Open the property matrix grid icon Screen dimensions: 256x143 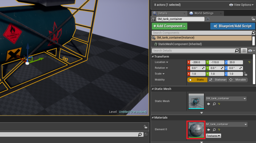click(x=244, y=51)
